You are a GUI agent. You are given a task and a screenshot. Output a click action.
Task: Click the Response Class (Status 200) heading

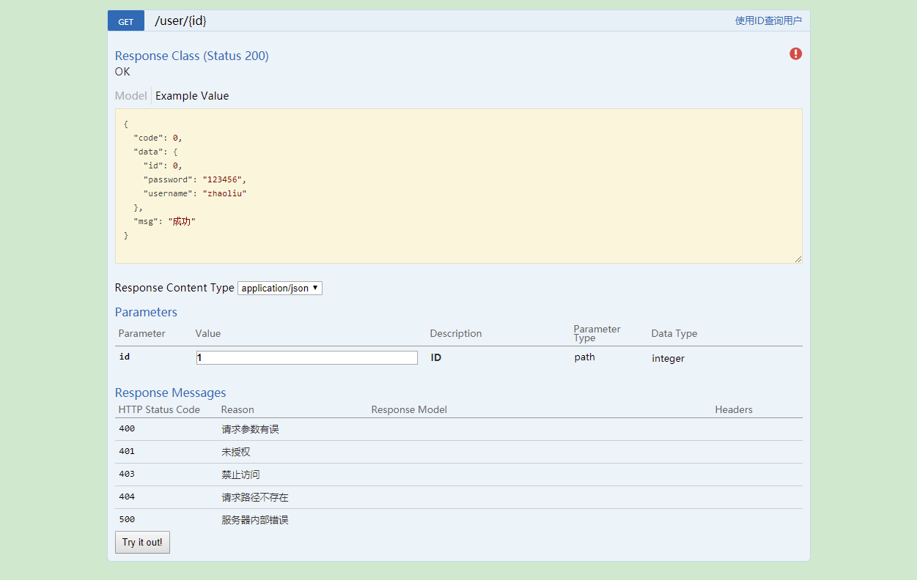pos(192,56)
